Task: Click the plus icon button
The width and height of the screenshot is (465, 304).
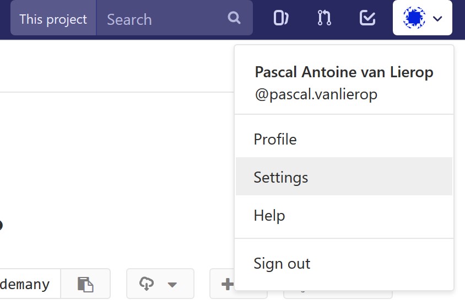Action: coord(226,284)
